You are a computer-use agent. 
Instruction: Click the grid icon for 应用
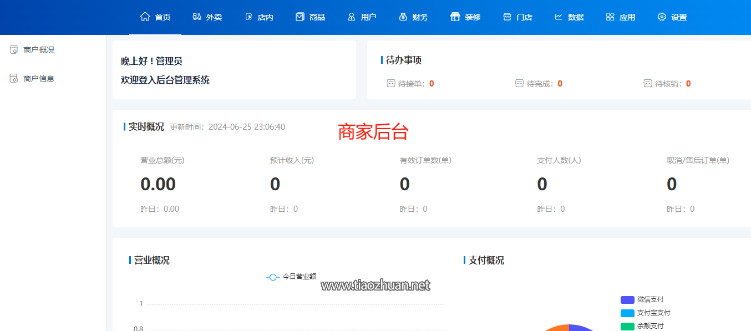click(x=610, y=17)
